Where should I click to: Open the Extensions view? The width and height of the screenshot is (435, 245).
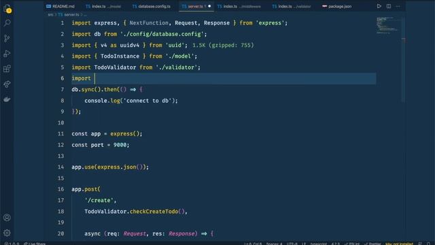click(7, 69)
